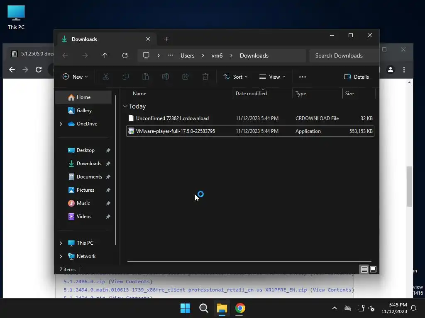The image size is (425, 318).
Task: Show hidden breadcrumb path ellipsis
Action: pos(171,55)
